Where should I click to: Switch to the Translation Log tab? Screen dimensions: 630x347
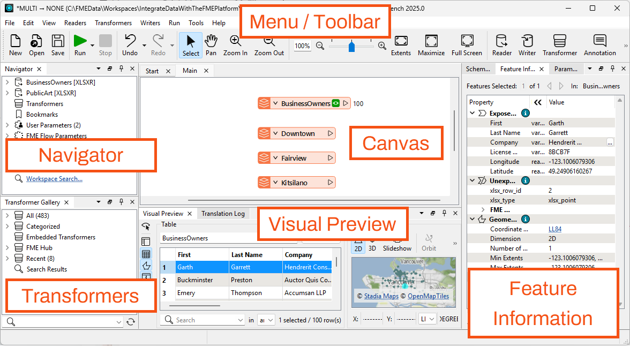point(223,213)
